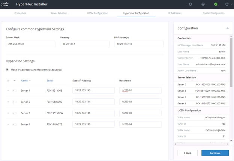The height and width of the screenshot is (161, 234).
Task: Click the Configuration panel scroll left arrow
Action: [175, 144]
